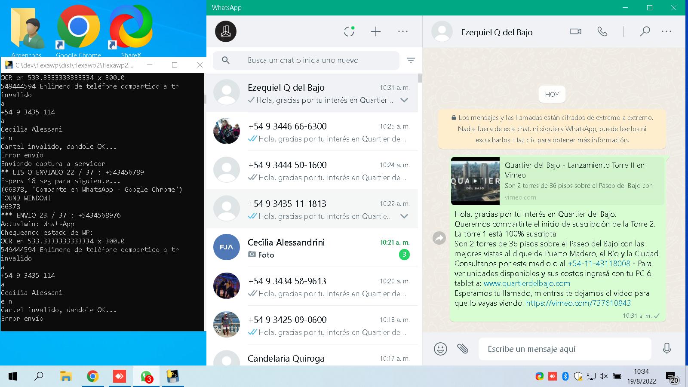Search within the Ezequiel conversation
This screenshot has width=688, height=387.
[x=645, y=31]
